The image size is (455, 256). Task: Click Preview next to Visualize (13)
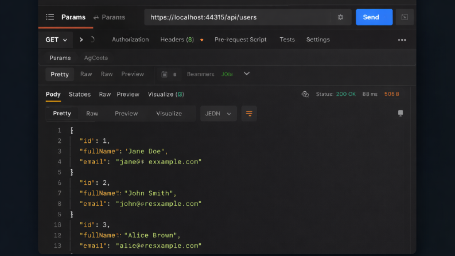(128, 94)
